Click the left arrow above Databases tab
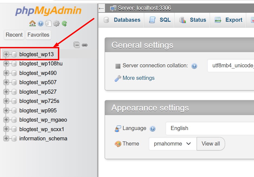Image resolution: width=254 pixels, height=177 pixels. pyautogui.click(x=101, y=8)
